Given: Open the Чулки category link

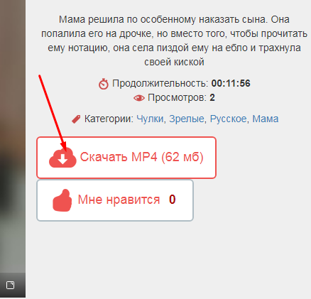Looking at the screenshot, I should [x=150, y=119].
